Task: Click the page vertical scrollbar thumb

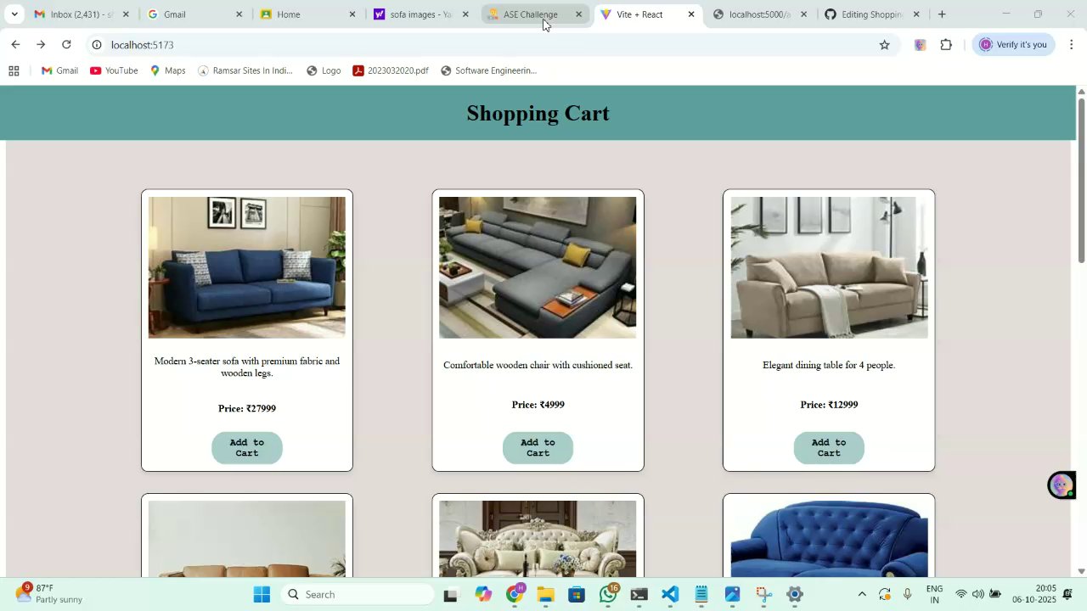Action: point(1081,182)
